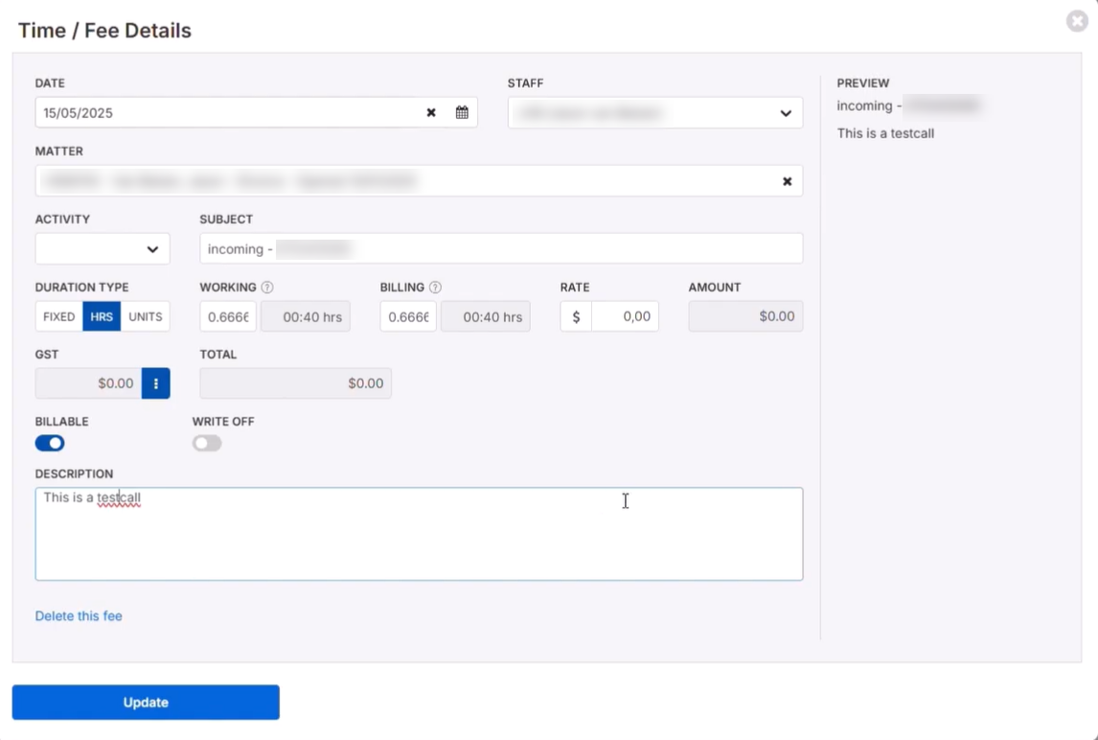Click the Billing help question mark icon
The width and height of the screenshot is (1098, 740).
point(435,288)
